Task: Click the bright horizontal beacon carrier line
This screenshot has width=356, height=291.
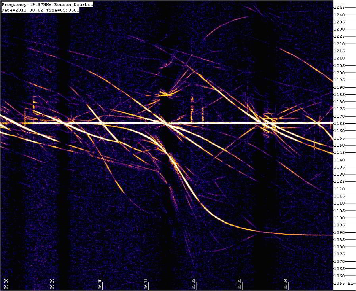Action: (x=167, y=123)
